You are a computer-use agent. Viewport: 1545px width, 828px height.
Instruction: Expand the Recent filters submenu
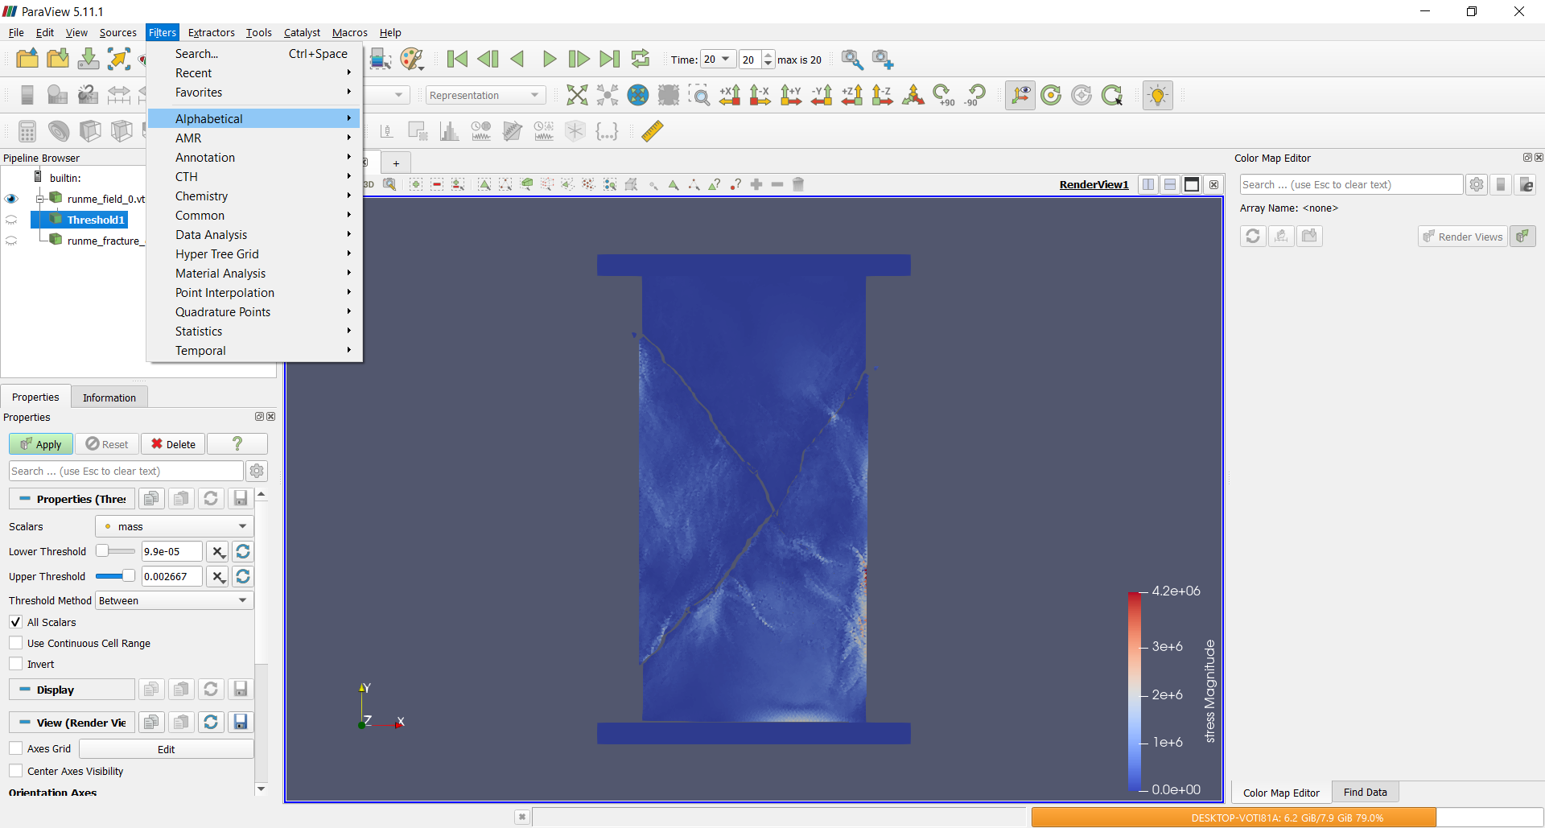(254, 73)
